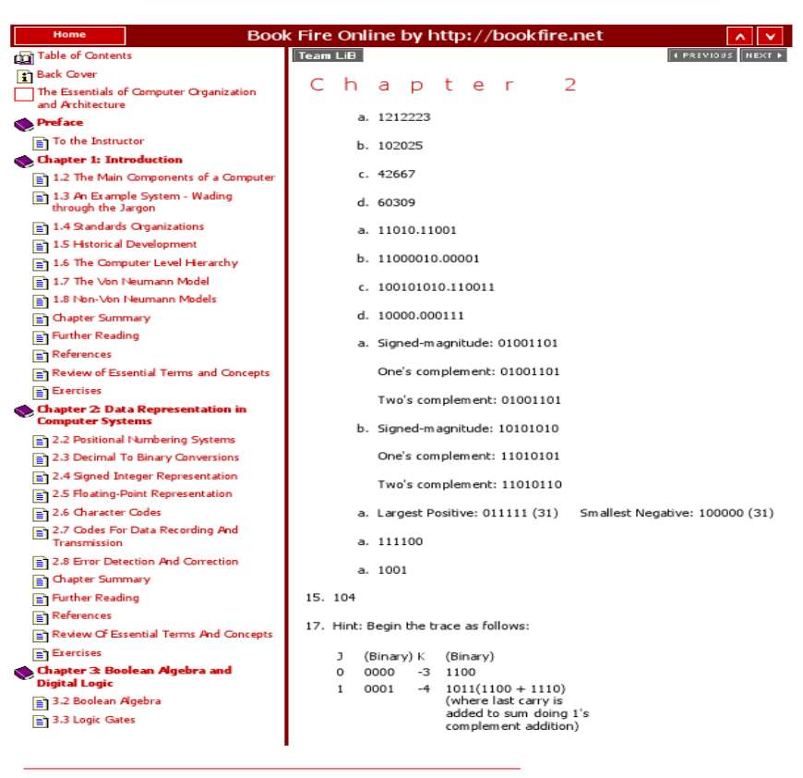
Task: Click the Chapter 3 purple book icon
Action: [x=24, y=673]
